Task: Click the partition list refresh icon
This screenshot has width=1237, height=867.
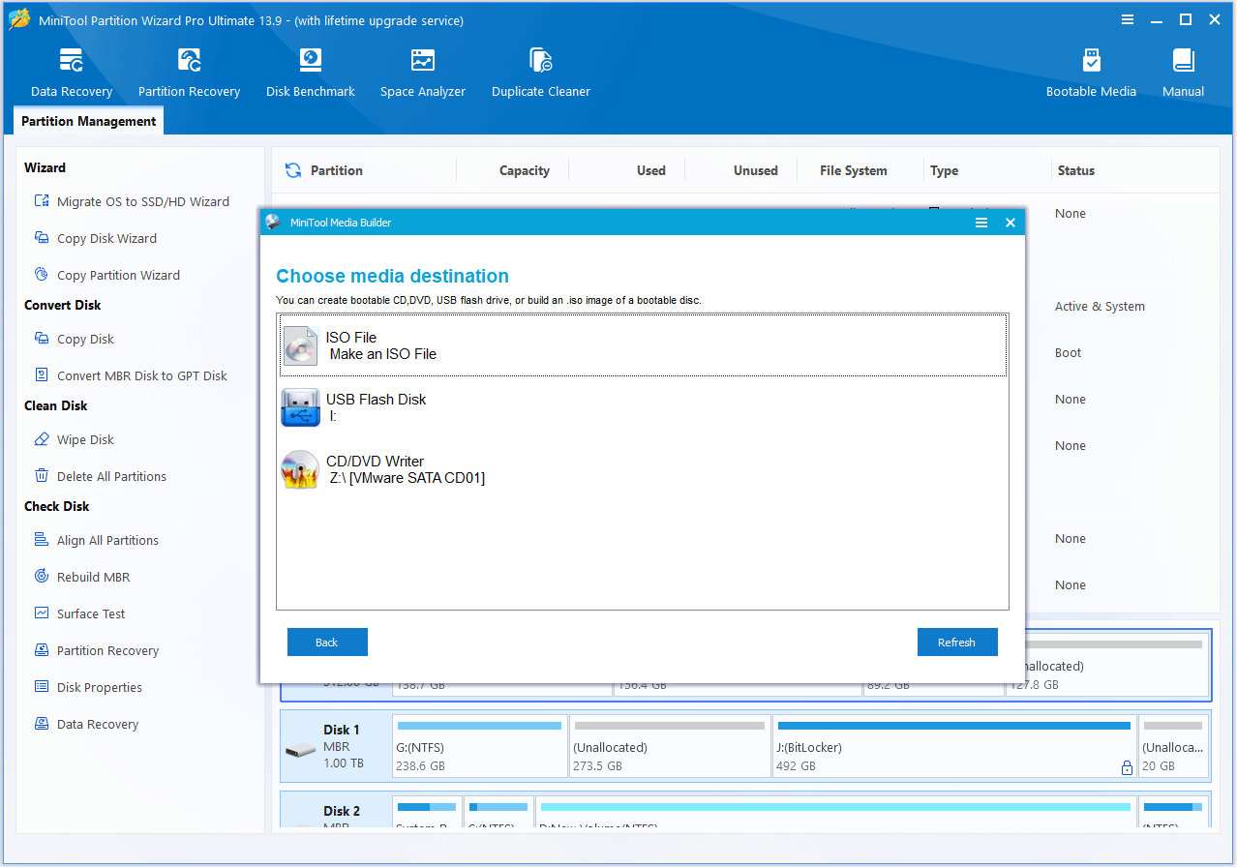Action: (x=293, y=170)
